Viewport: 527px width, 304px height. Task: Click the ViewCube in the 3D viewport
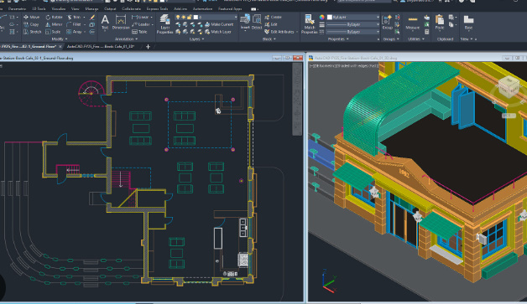pos(509,86)
